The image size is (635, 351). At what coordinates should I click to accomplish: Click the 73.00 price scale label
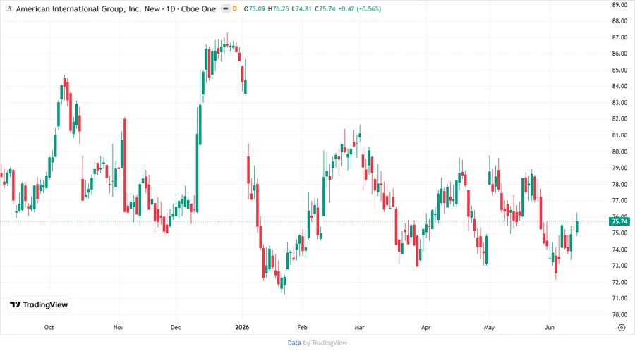pos(619,266)
